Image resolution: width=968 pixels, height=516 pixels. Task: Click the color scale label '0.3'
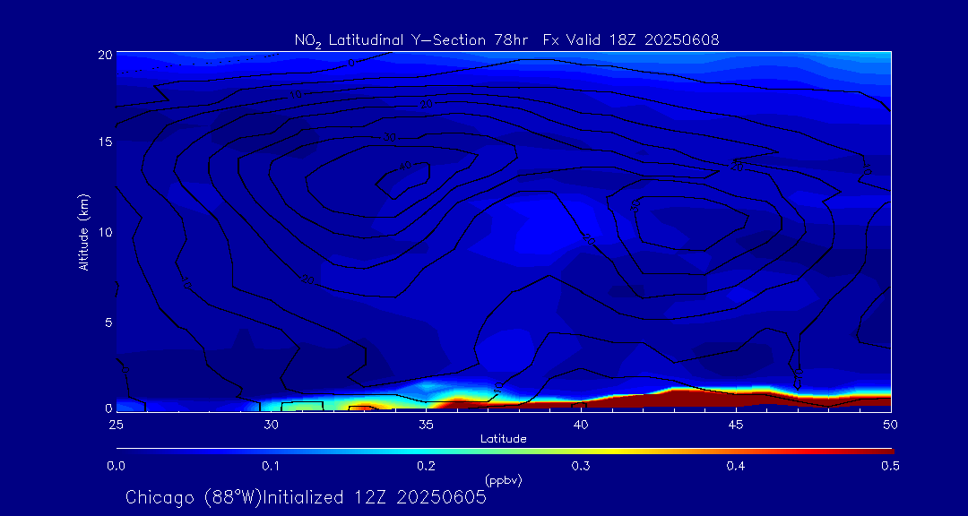point(580,467)
